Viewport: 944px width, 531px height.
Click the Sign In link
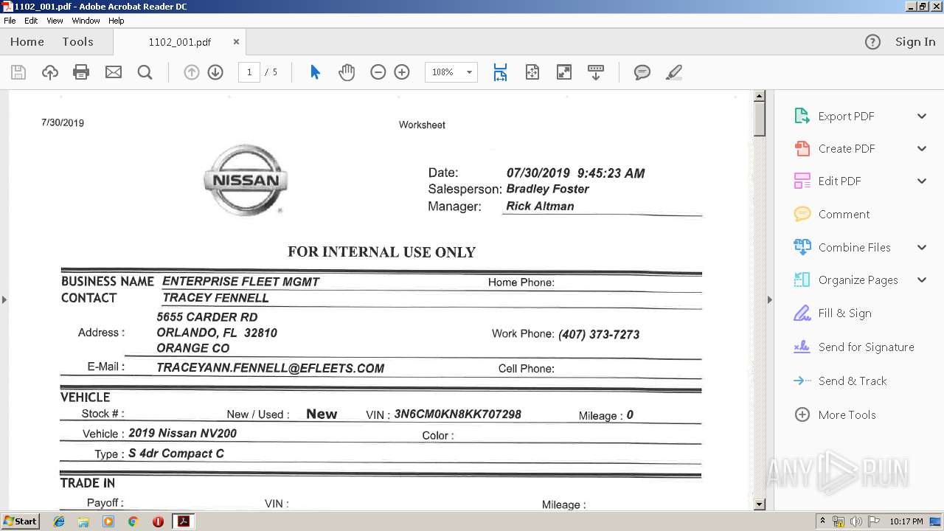click(915, 42)
